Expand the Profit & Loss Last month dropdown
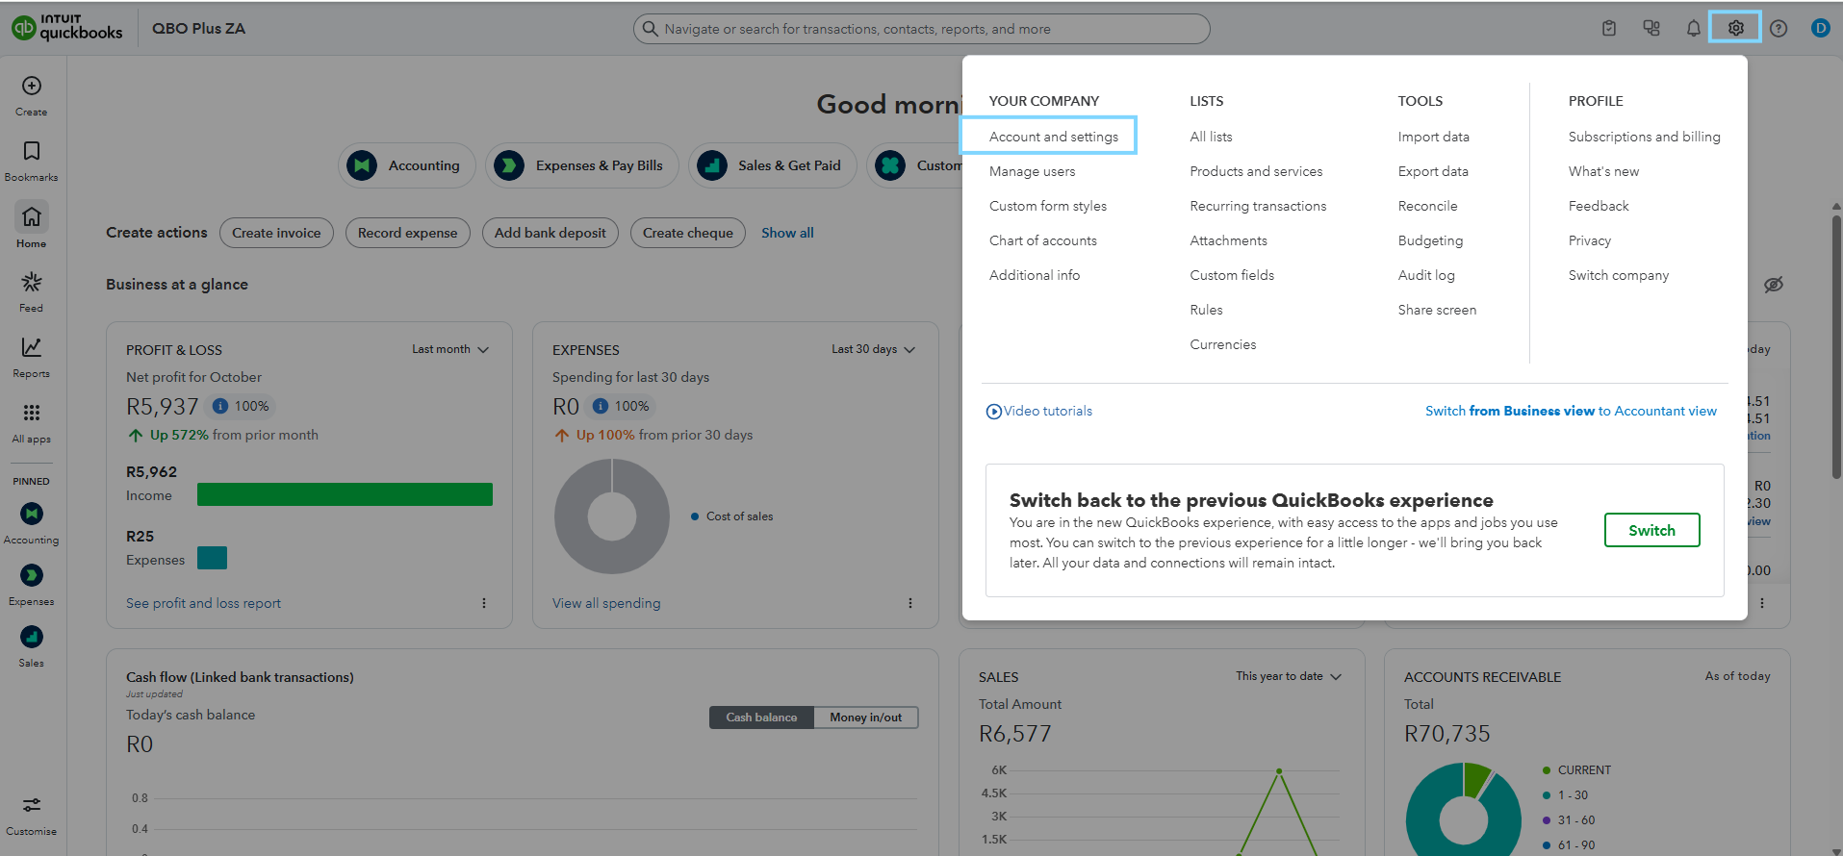This screenshot has width=1843, height=856. [x=450, y=349]
